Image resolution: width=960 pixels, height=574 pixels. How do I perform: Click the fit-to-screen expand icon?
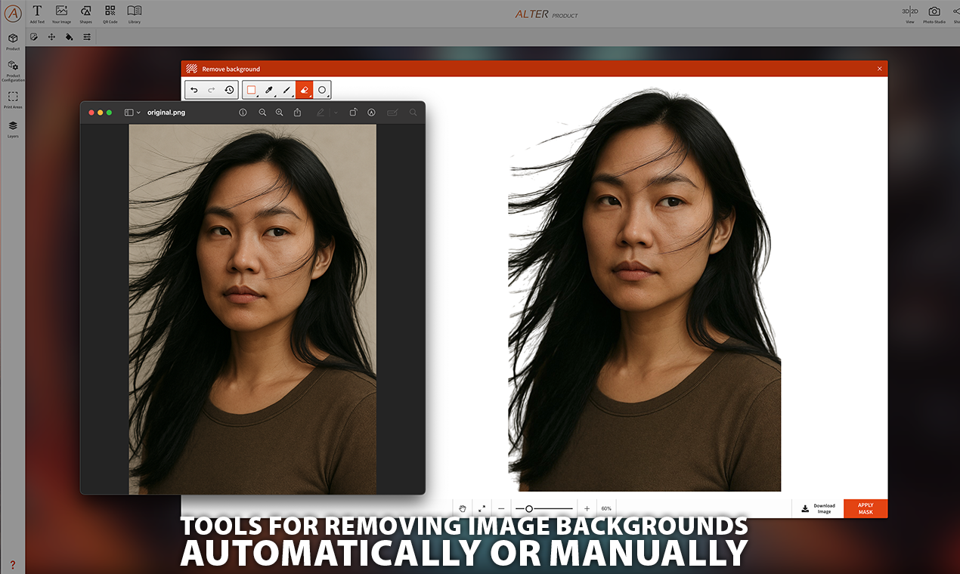tap(482, 508)
